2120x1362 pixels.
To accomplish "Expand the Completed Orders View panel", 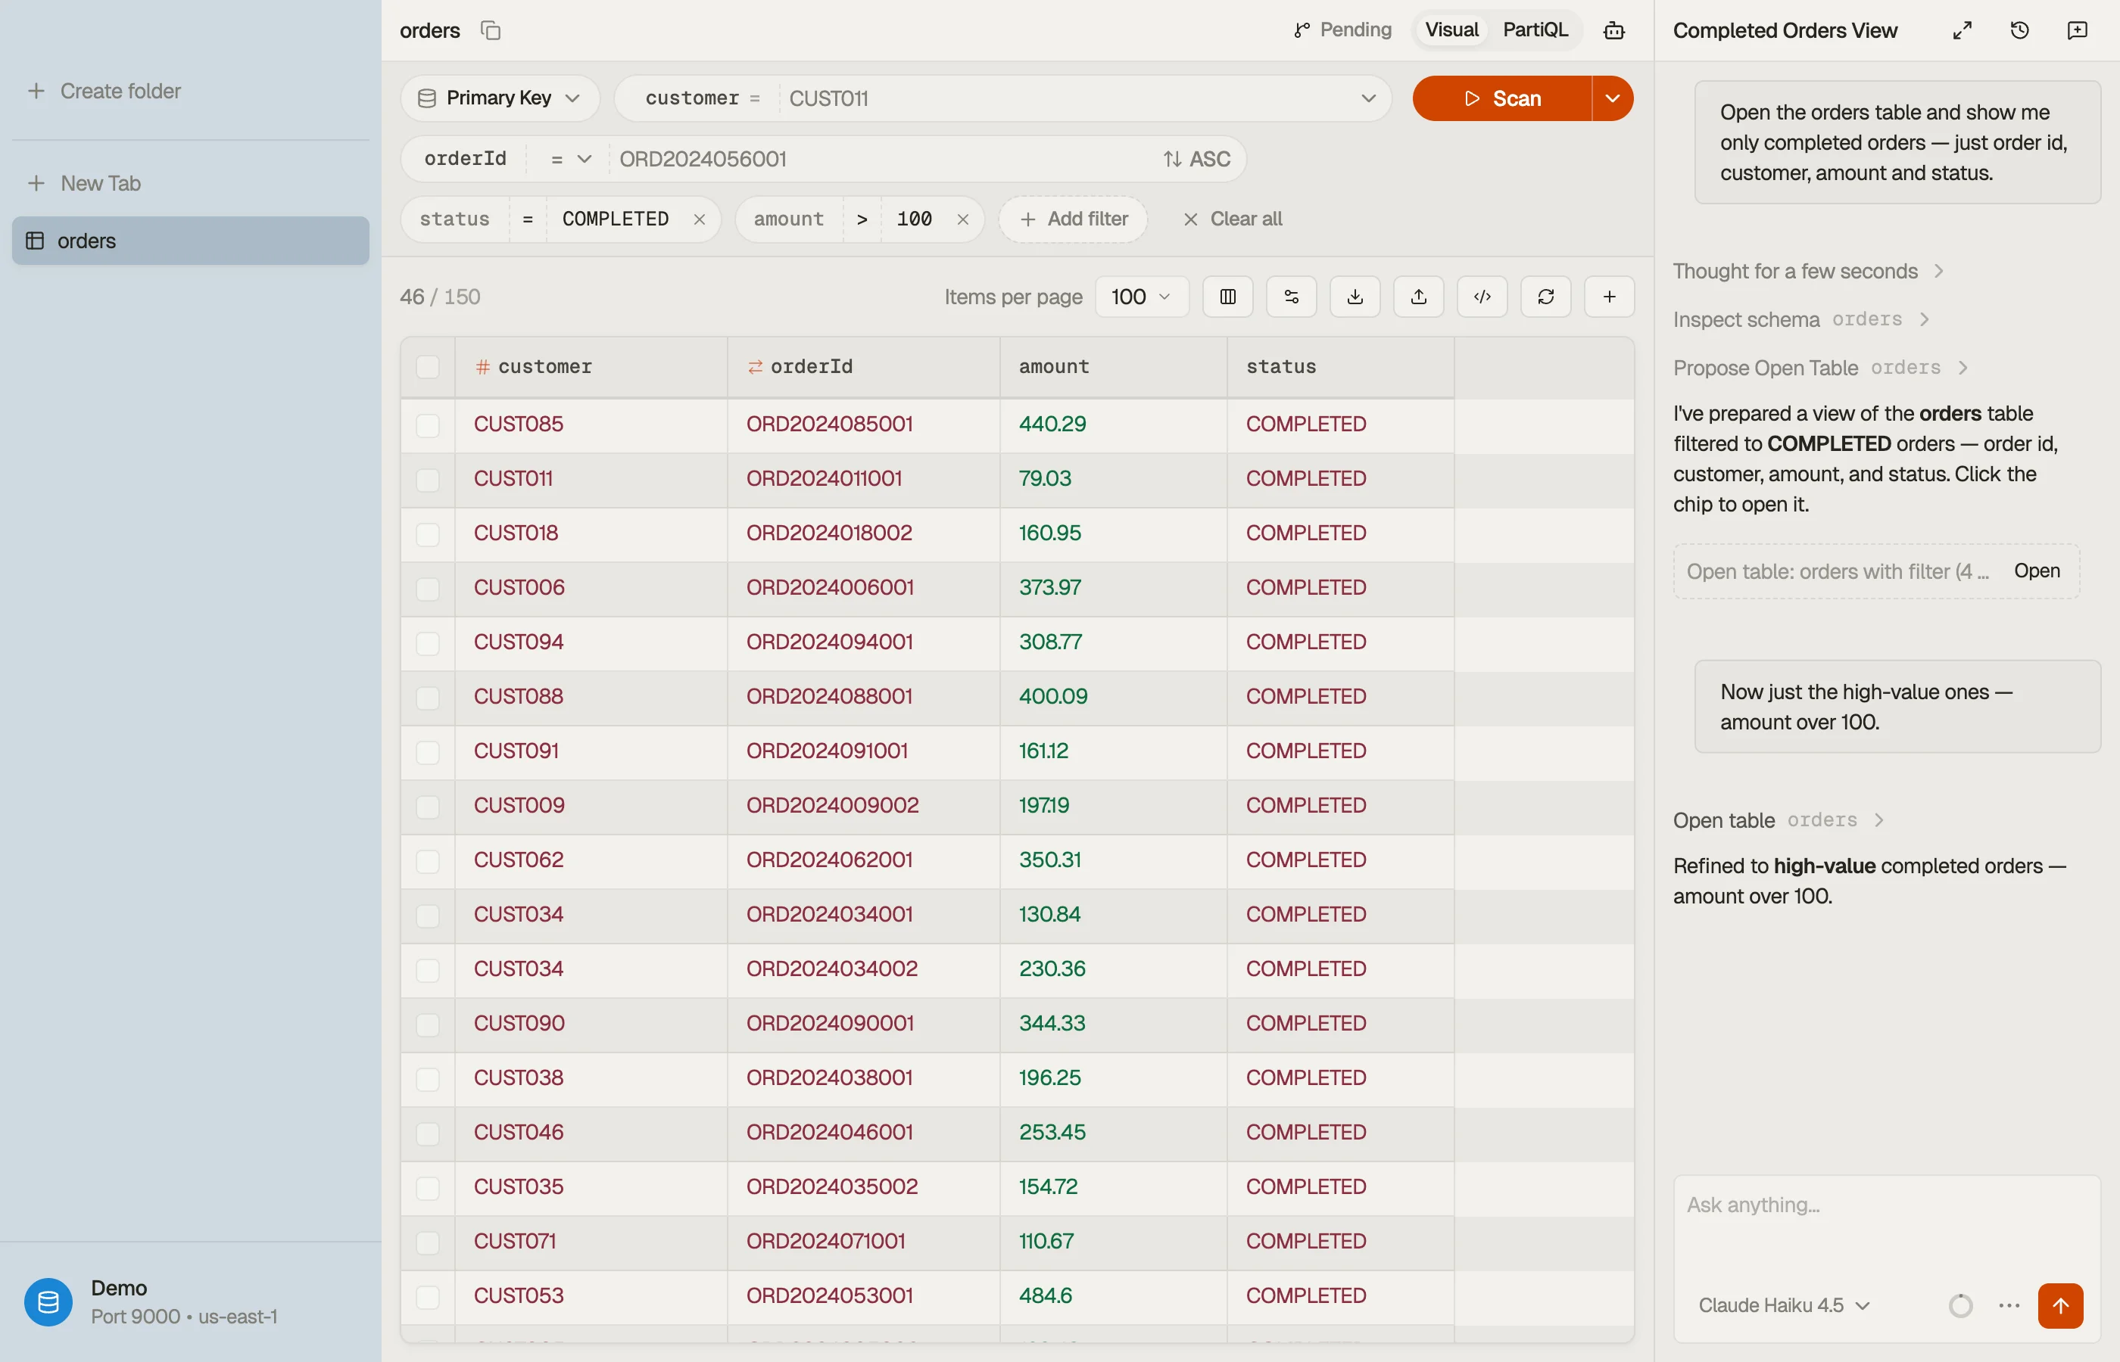I will coord(1962,30).
